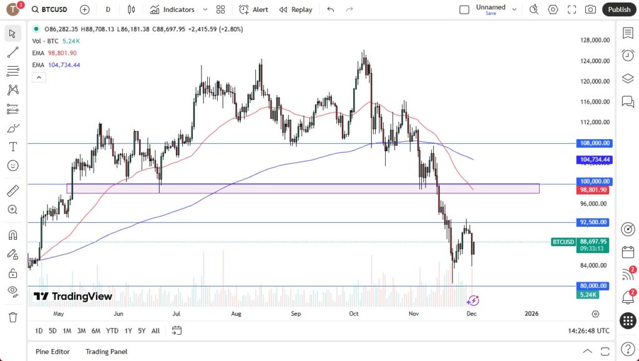This screenshot has width=639, height=361.
Task: Expand the bottom panel chevron
Action: click(587, 352)
